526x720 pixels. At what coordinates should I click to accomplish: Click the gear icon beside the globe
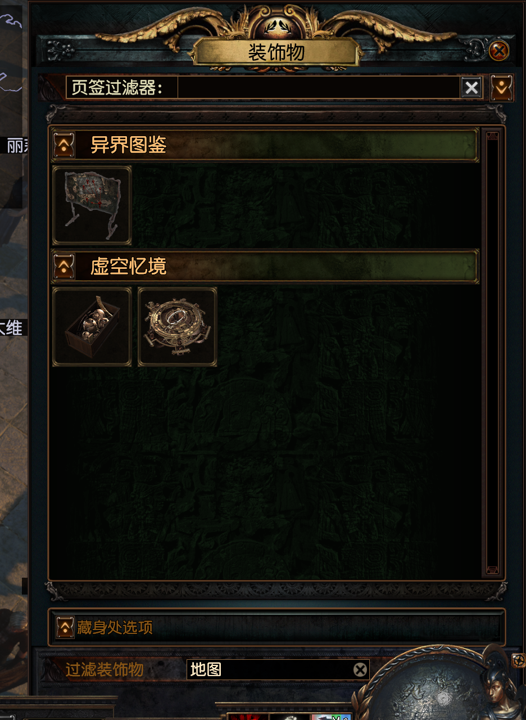(x=518, y=660)
